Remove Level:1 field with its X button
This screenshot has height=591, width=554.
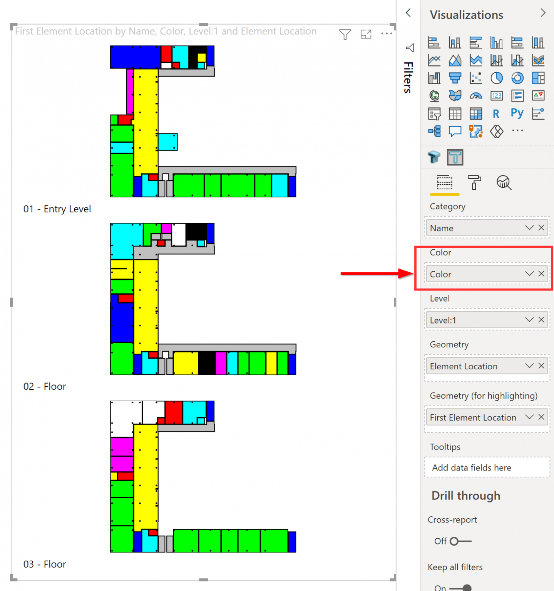coord(541,320)
